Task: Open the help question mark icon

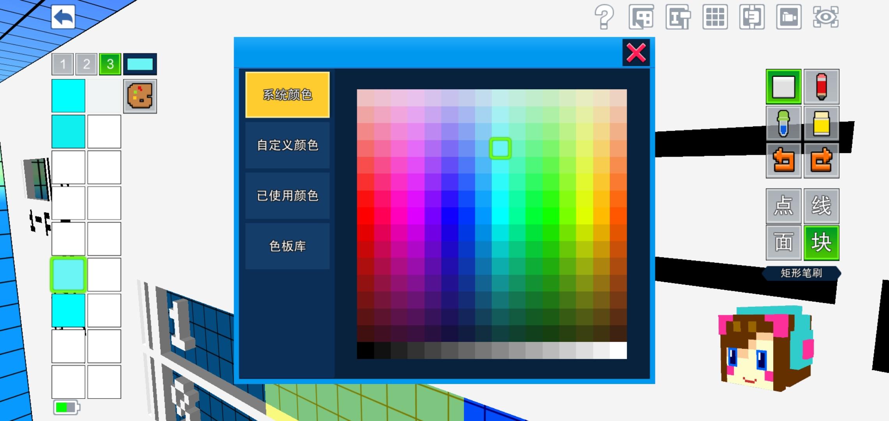Action: [x=604, y=17]
